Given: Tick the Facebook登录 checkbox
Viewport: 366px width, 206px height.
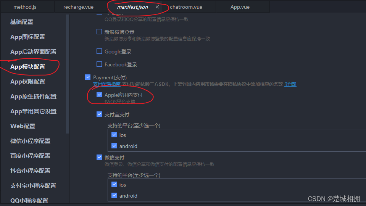Looking at the screenshot, I should [x=99, y=64].
